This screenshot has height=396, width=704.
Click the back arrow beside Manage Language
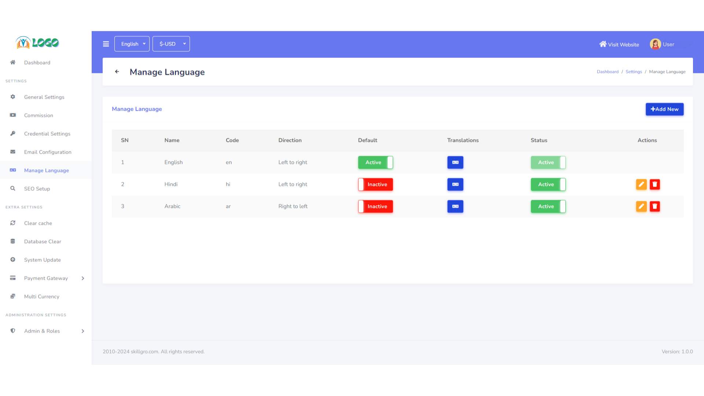coord(117,72)
